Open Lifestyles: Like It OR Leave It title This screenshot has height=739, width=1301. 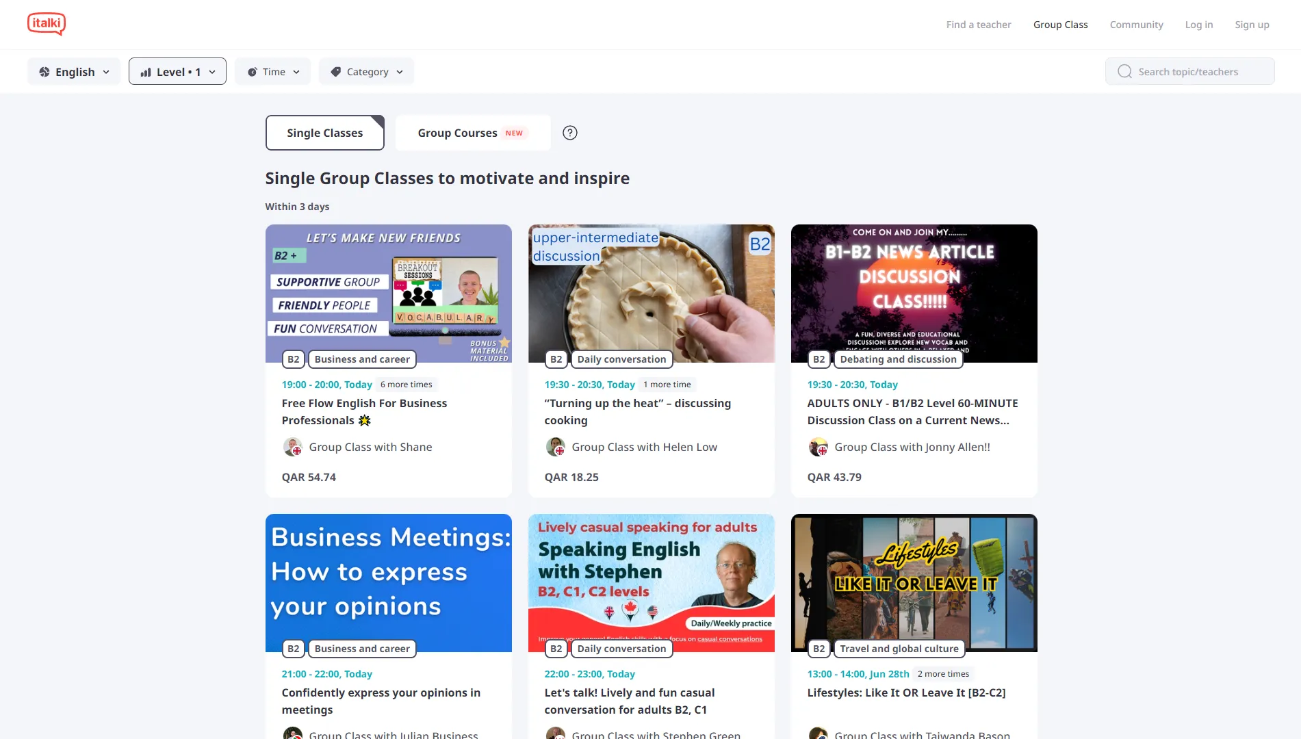[x=906, y=692]
